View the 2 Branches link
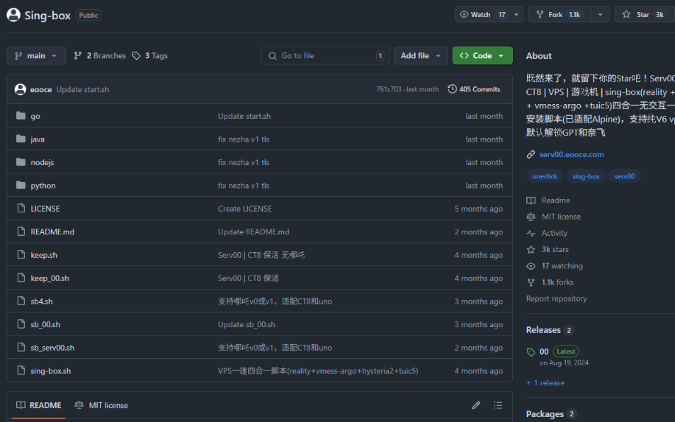 [x=99, y=55]
